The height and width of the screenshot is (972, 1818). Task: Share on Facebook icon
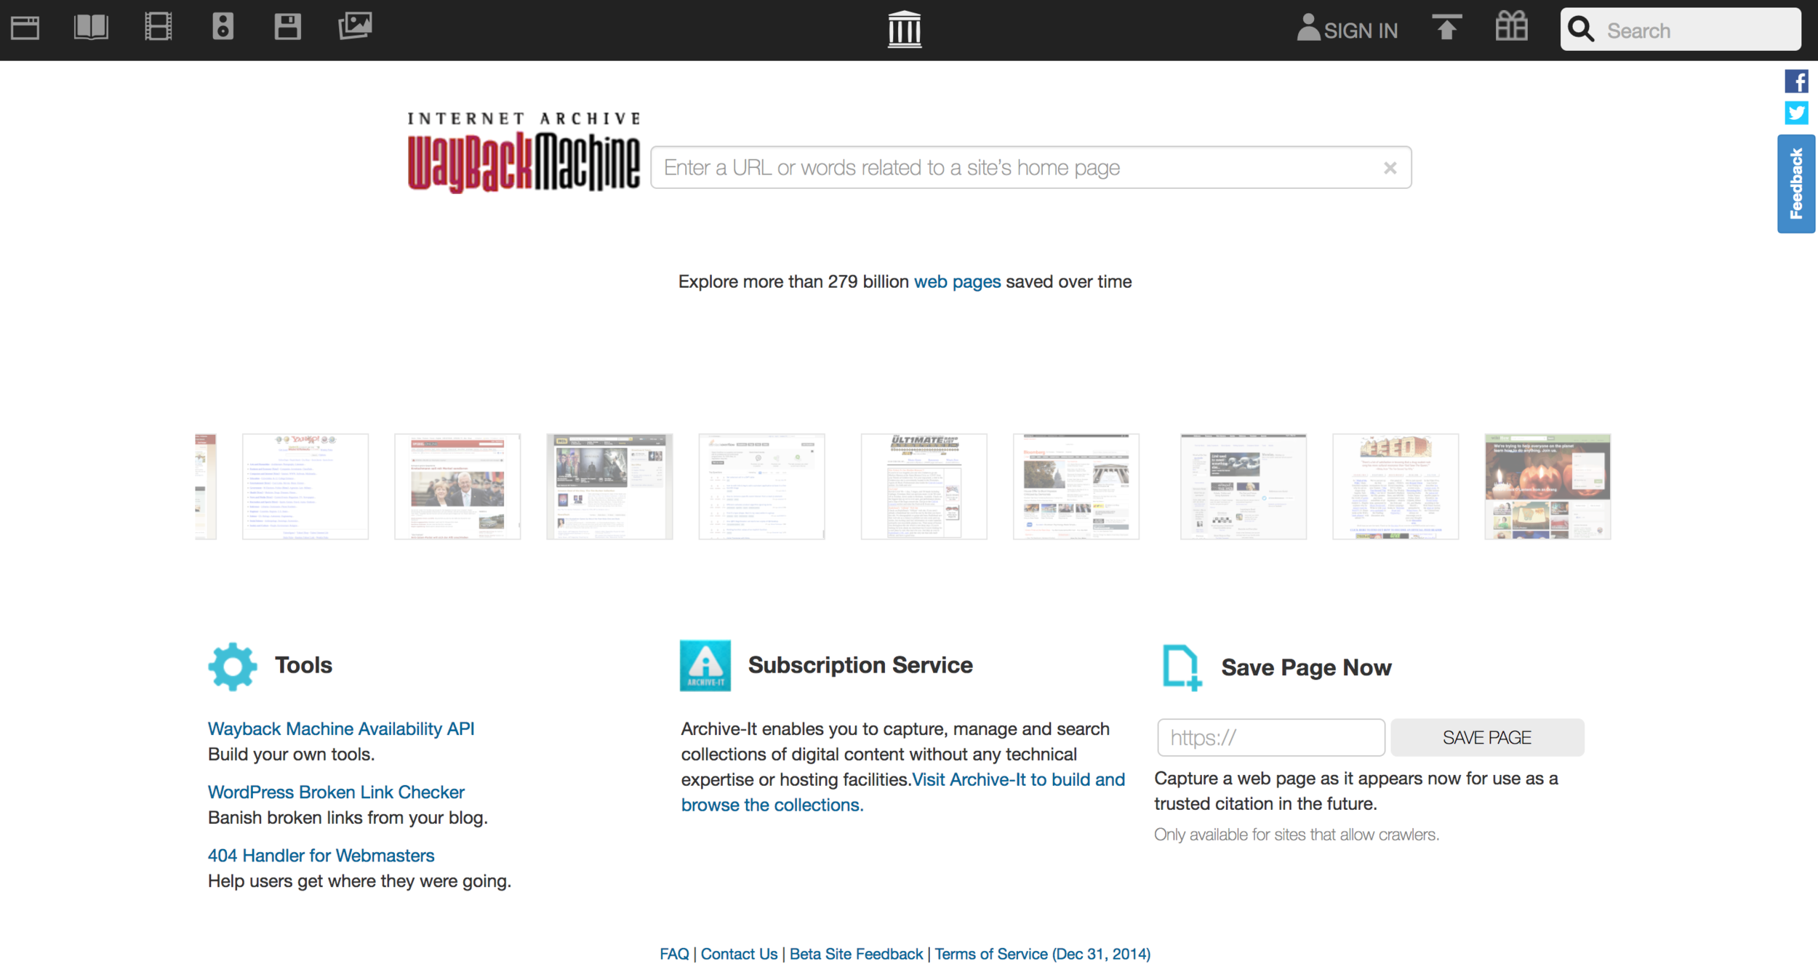pos(1796,81)
